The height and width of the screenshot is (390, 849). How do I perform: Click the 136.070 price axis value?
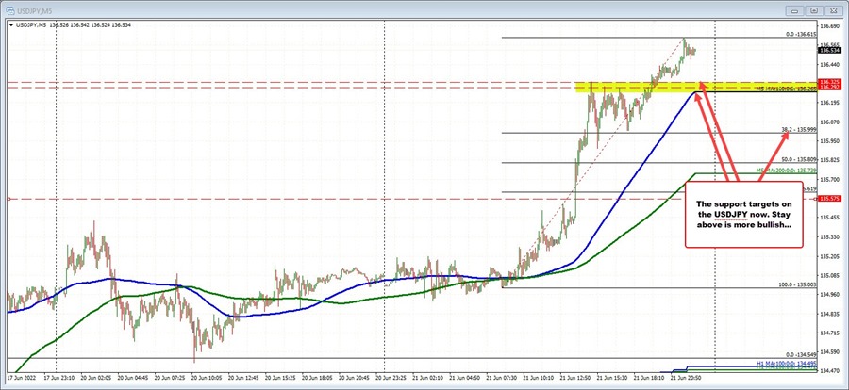pos(828,122)
